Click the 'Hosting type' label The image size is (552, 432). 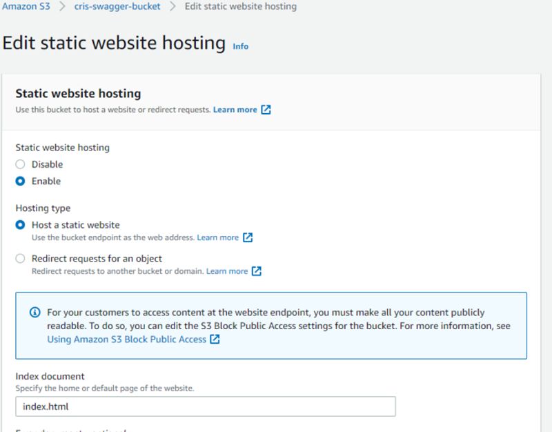pos(43,208)
